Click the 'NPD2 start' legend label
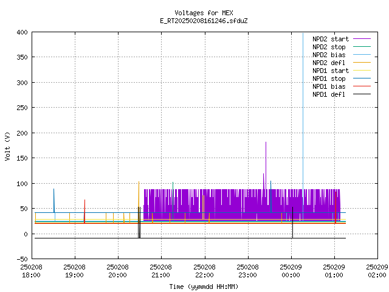The image size is (389, 292). click(x=331, y=39)
